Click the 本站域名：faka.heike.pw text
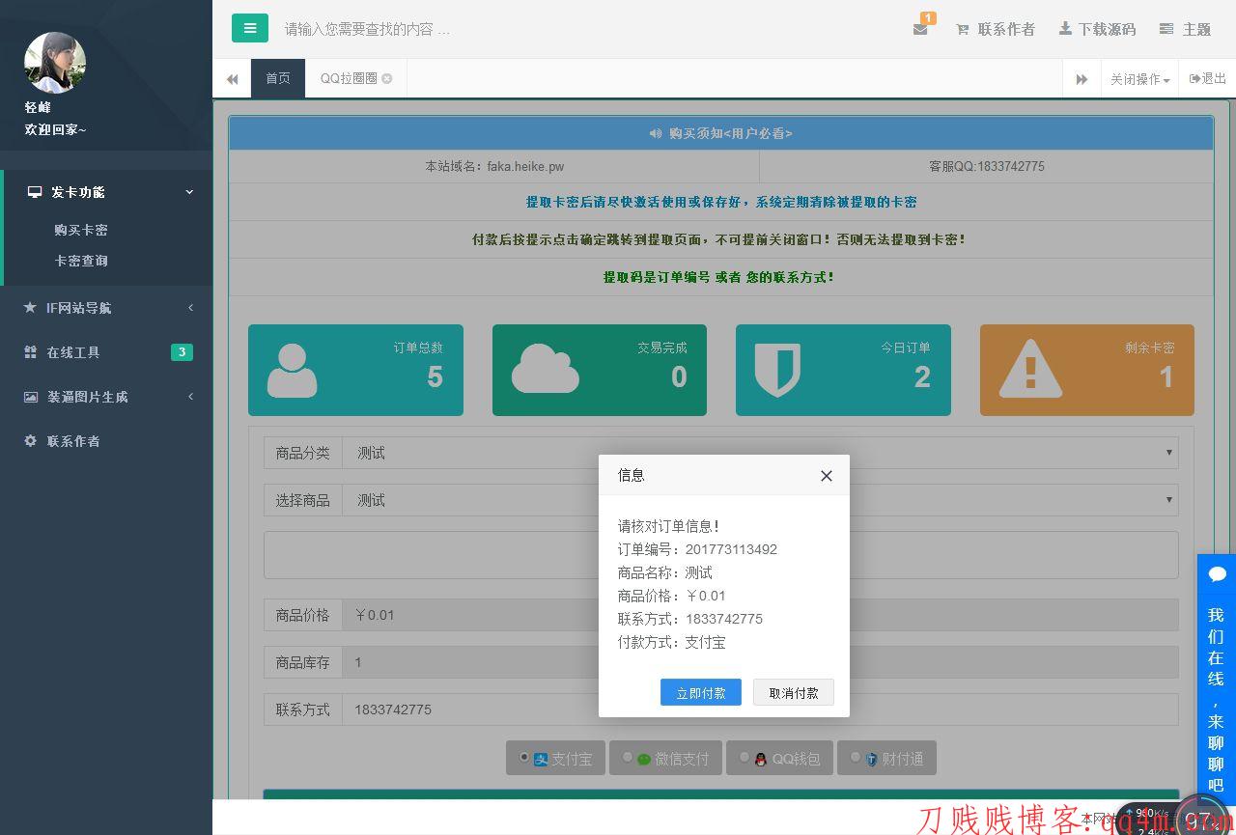 (494, 166)
